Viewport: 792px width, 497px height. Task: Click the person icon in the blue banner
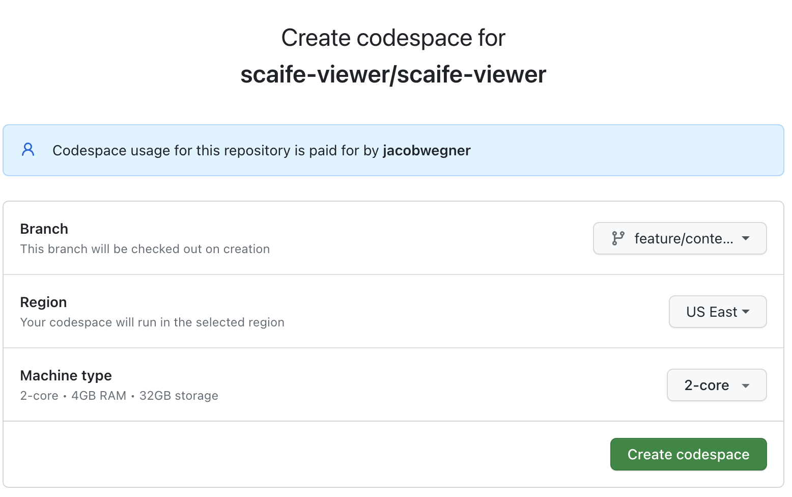coord(28,150)
